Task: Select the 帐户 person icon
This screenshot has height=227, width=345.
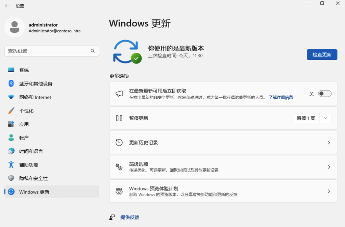Action: [11, 137]
